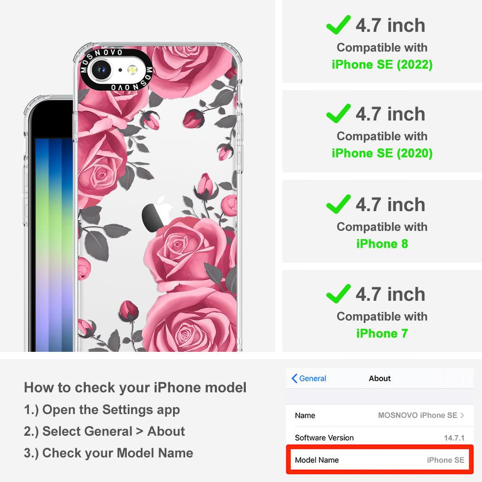Click the green checkmark beside iPhone 8
The width and height of the screenshot is (482, 482).
click(338, 204)
